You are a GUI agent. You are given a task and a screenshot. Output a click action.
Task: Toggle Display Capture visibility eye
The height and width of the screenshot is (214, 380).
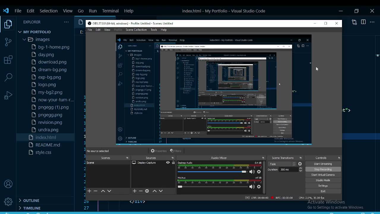click(168, 163)
